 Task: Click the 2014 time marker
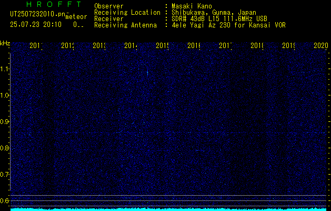131,45
